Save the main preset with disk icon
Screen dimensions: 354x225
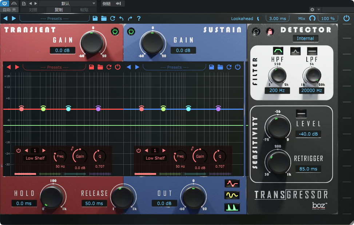pyautogui.click(x=95, y=19)
